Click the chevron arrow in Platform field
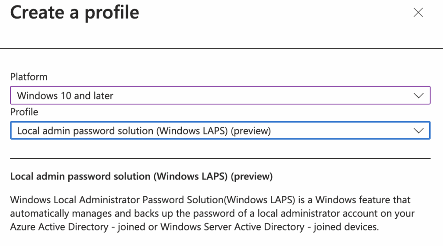 click(418, 96)
